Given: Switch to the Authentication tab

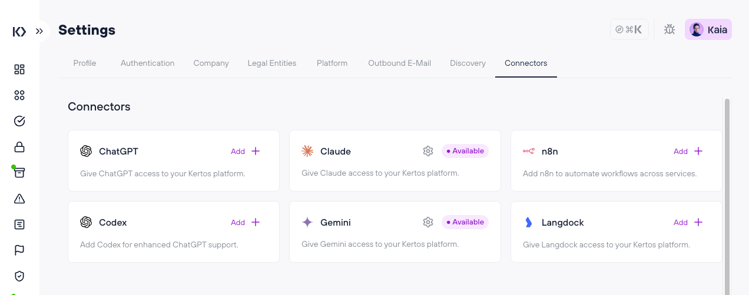Looking at the screenshot, I should click(147, 63).
